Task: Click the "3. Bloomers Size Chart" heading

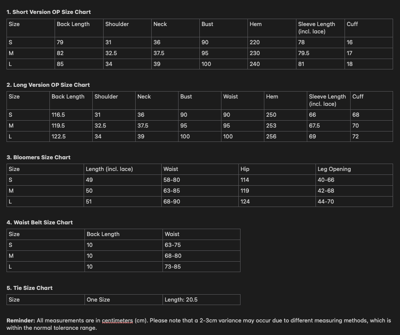Action: pyautogui.click(x=38, y=157)
